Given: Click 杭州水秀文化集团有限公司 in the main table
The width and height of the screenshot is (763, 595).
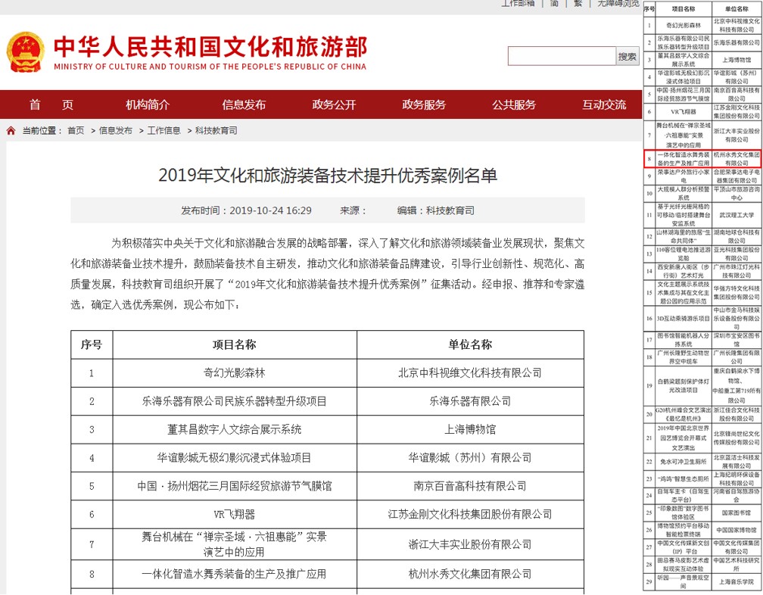Looking at the screenshot, I should 470,574.
